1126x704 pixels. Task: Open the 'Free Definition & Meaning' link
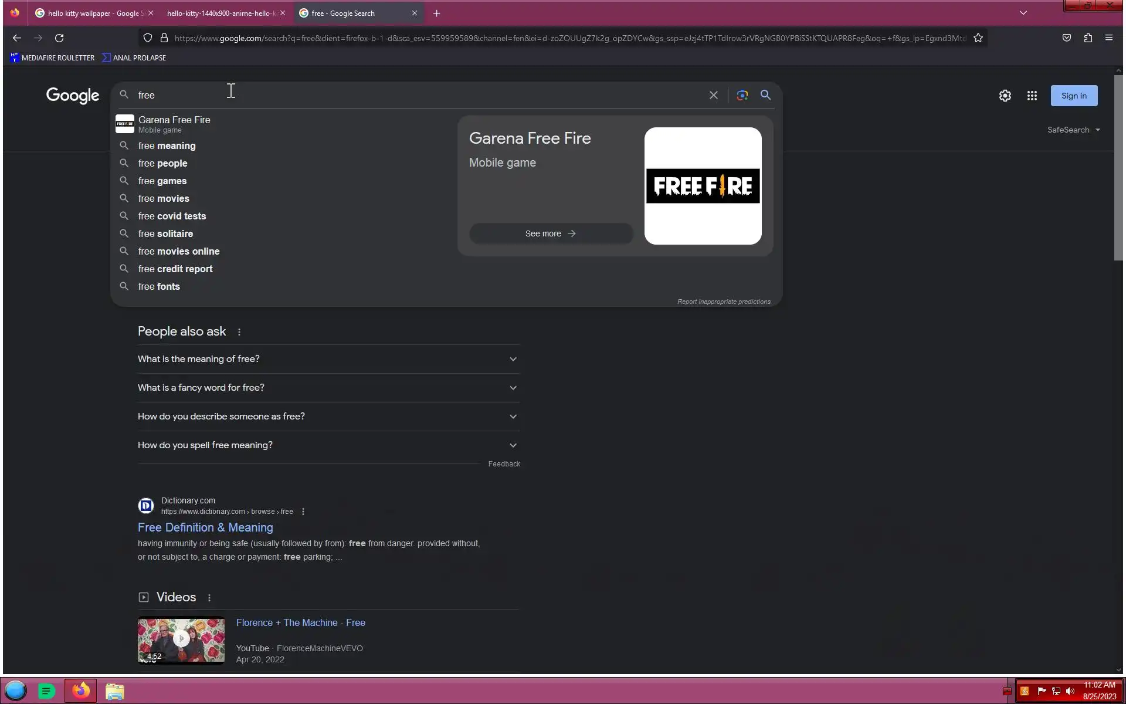205,527
